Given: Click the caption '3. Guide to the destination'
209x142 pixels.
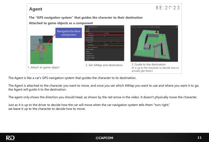Looking at the screenshot, I should tap(149, 64).
